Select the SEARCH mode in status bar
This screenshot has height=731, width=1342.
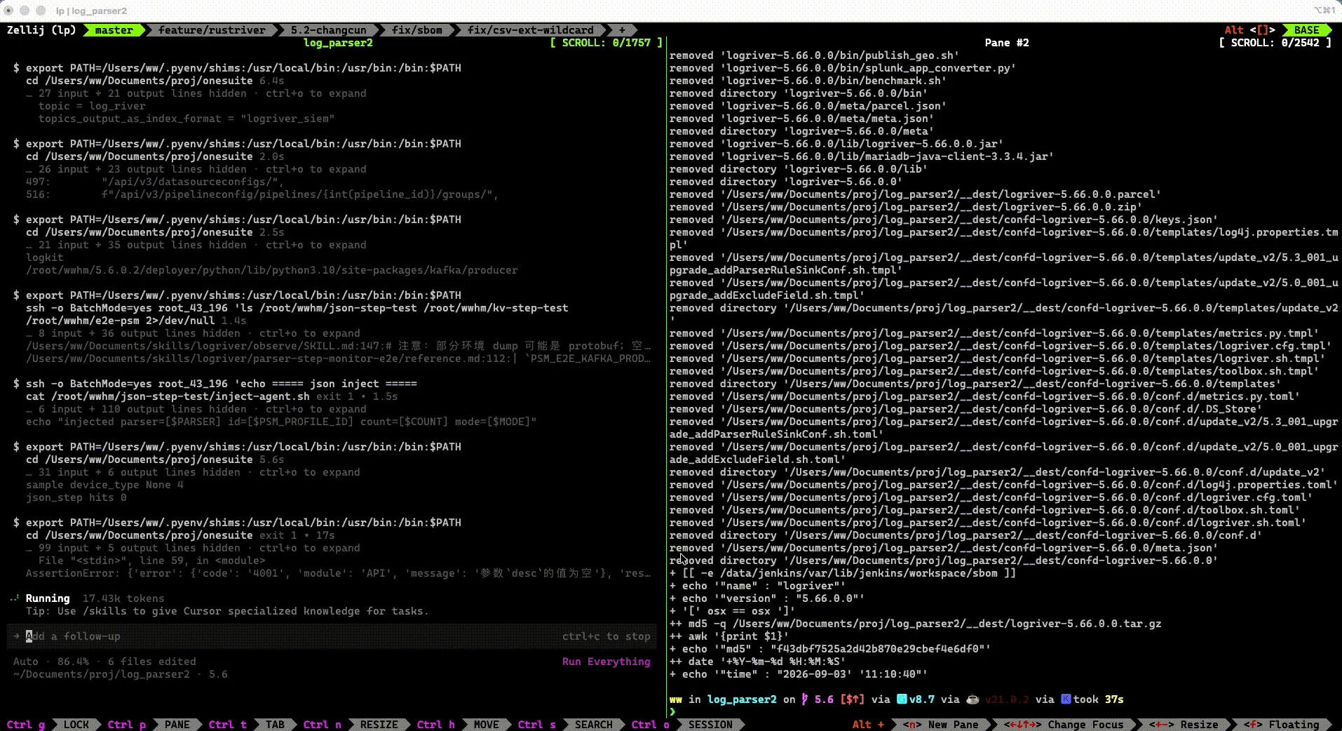(x=593, y=725)
